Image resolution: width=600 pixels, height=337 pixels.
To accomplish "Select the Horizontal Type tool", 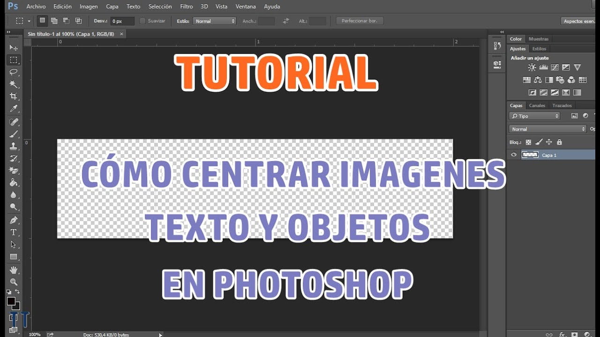I will [x=14, y=233].
